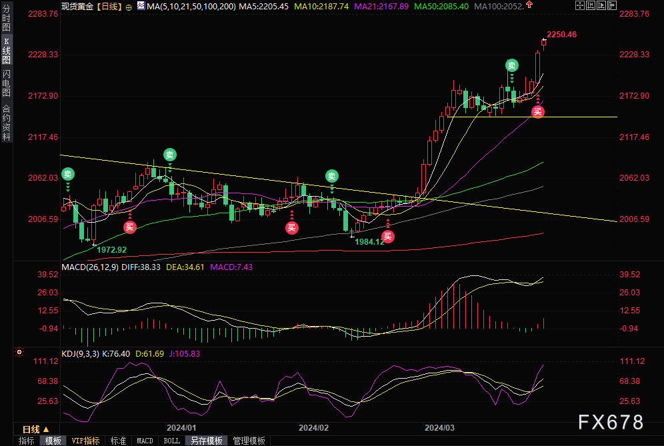Click the red up arrow after MA100

(x=529, y=5)
